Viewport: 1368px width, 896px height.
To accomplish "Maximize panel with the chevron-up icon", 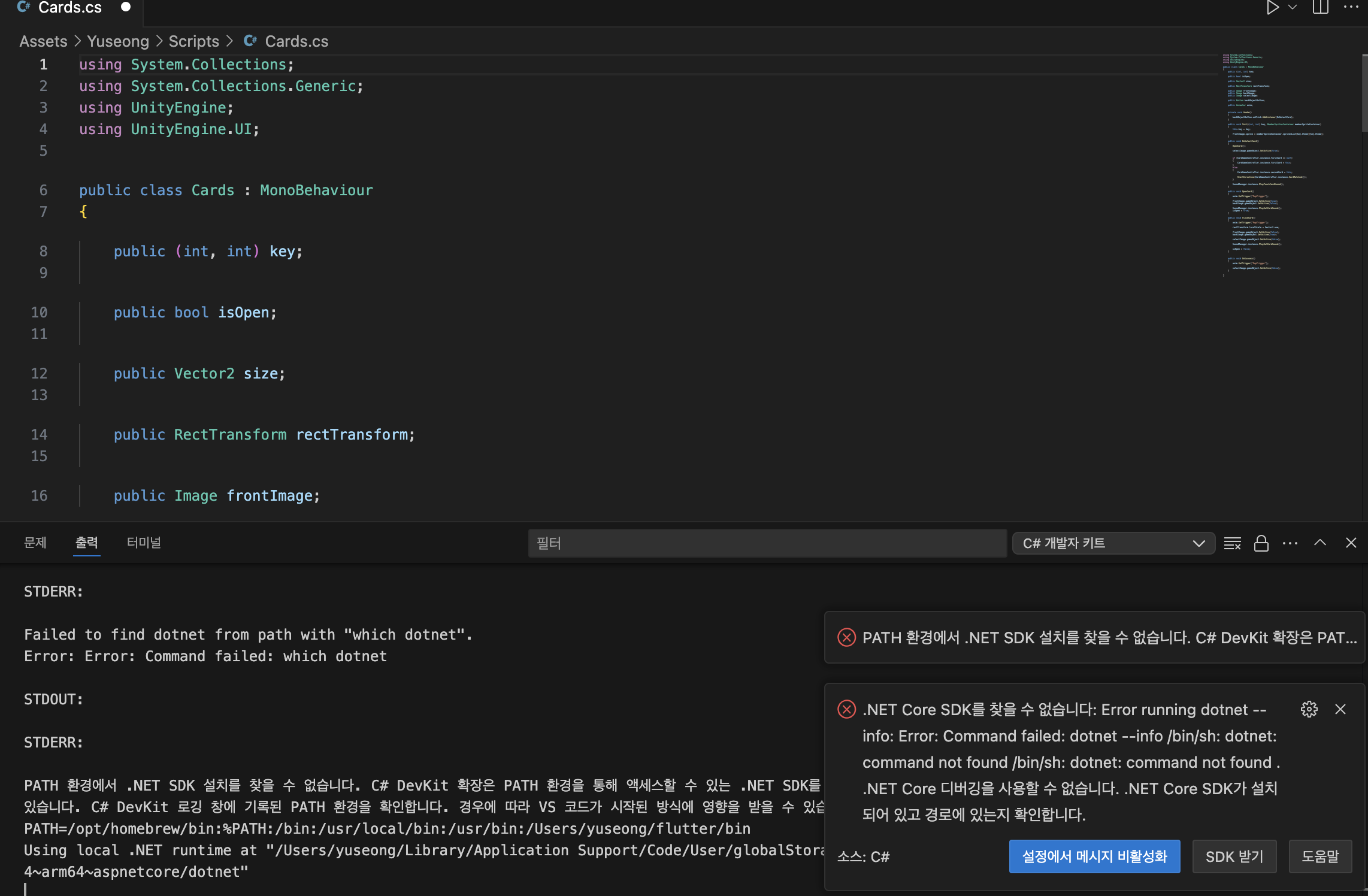I will tap(1320, 543).
